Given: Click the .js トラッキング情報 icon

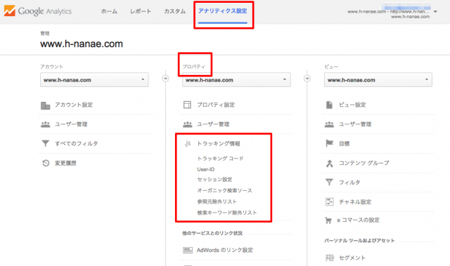Looking at the screenshot, I should [x=188, y=143].
